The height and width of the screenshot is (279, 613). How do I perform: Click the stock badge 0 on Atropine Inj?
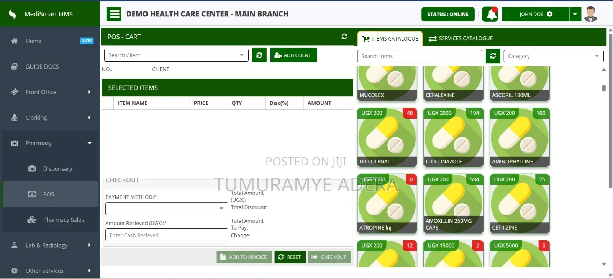tap(411, 179)
